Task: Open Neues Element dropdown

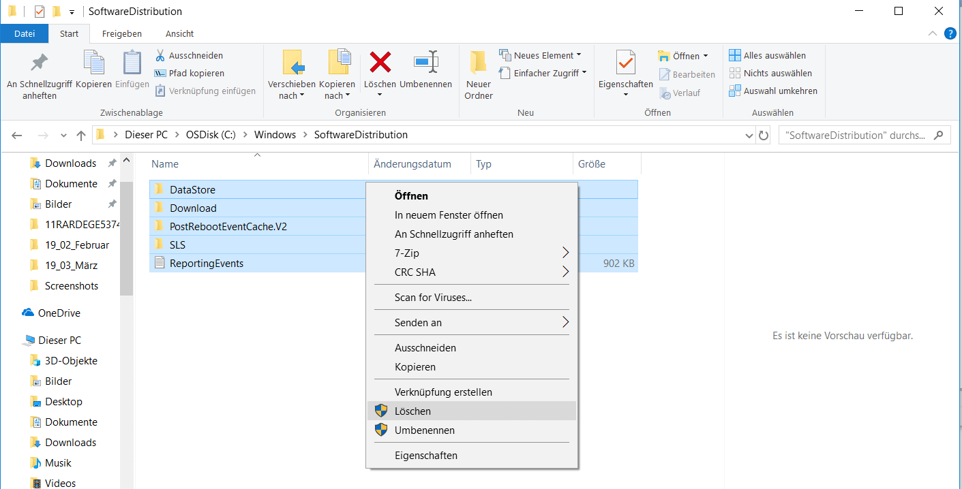Action: 540,55
